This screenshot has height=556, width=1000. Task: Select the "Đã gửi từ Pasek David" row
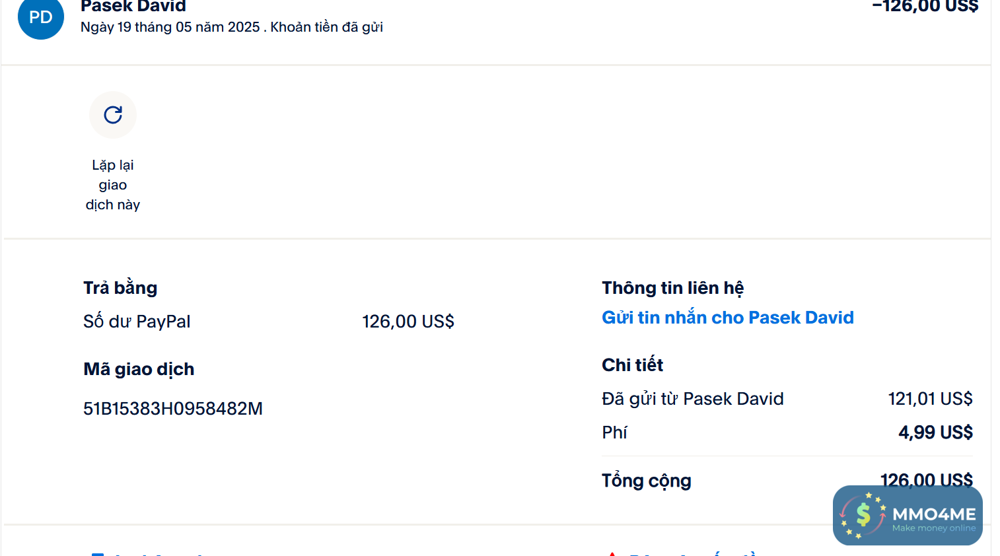click(692, 399)
